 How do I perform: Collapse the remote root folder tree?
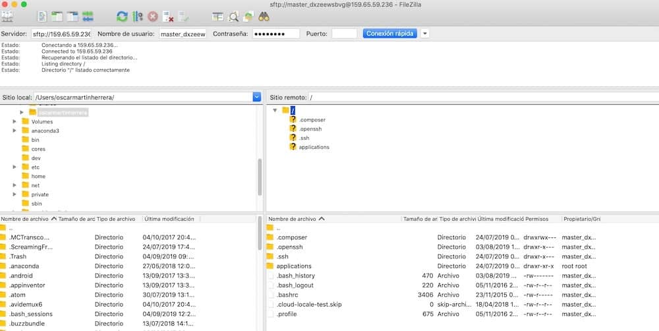(275, 110)
